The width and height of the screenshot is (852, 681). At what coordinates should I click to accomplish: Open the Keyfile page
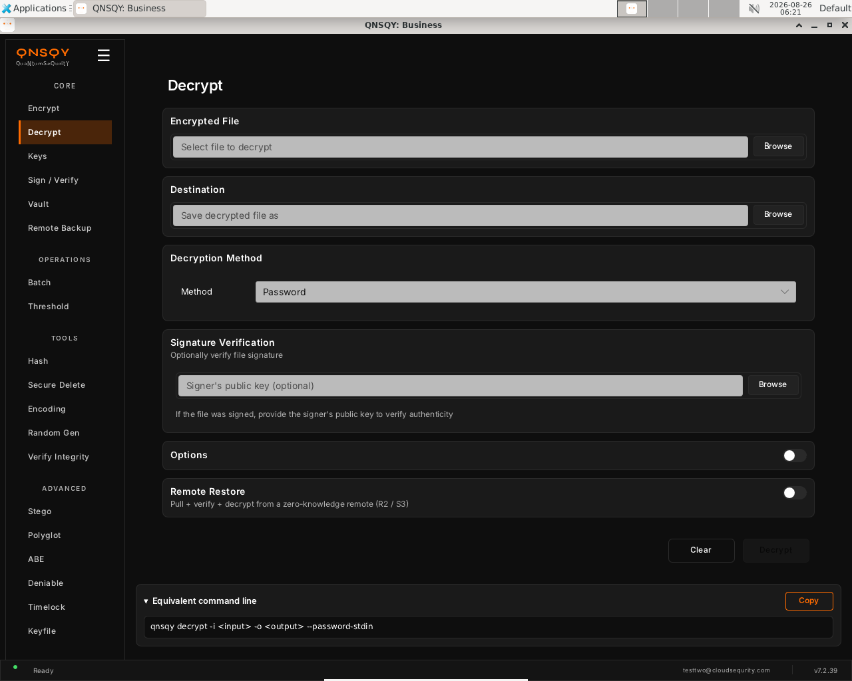(65, 631)
